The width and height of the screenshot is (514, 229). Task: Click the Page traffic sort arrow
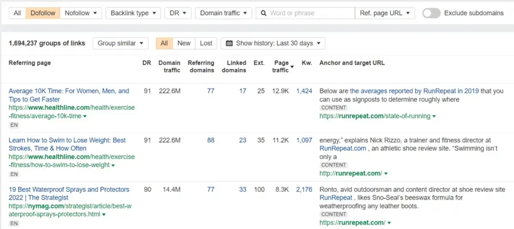pyautogui.click(x=292, y=66)
